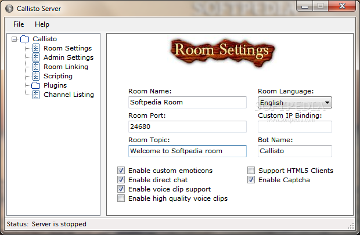This screenshot has width=360, height=235.
Task: Click the Room Name input field
Action: coord(188,102)
